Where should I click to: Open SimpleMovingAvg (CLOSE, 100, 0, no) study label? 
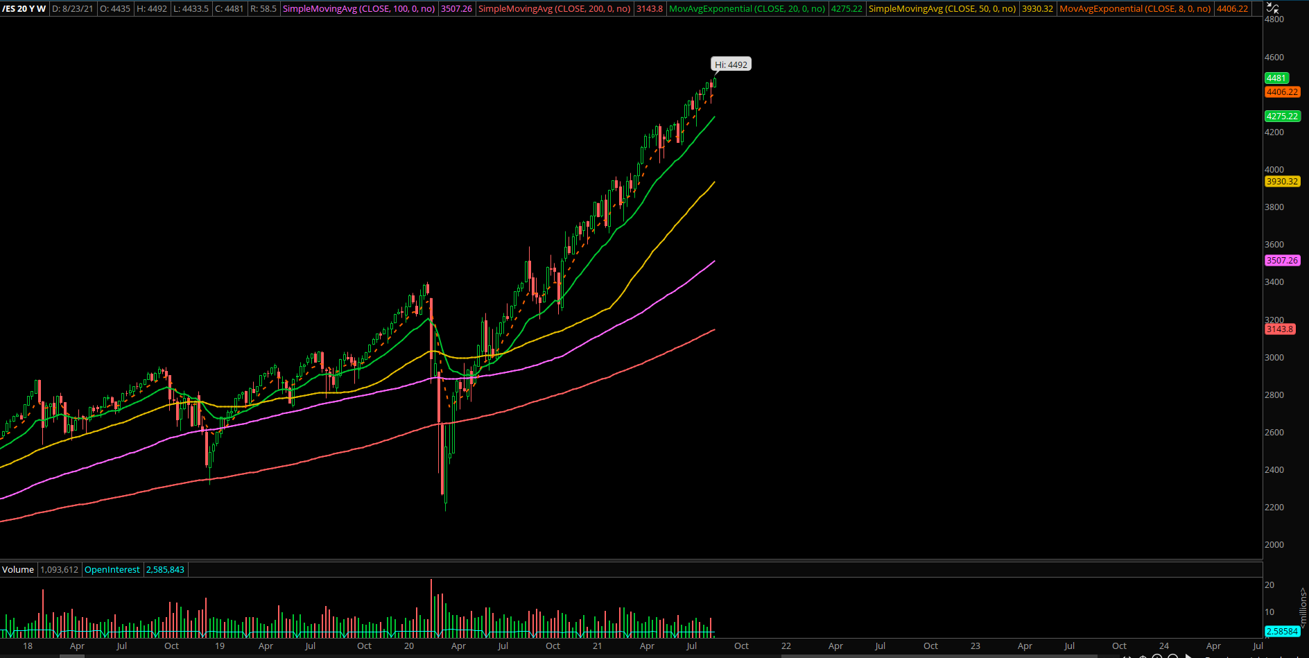pos(359,9)
